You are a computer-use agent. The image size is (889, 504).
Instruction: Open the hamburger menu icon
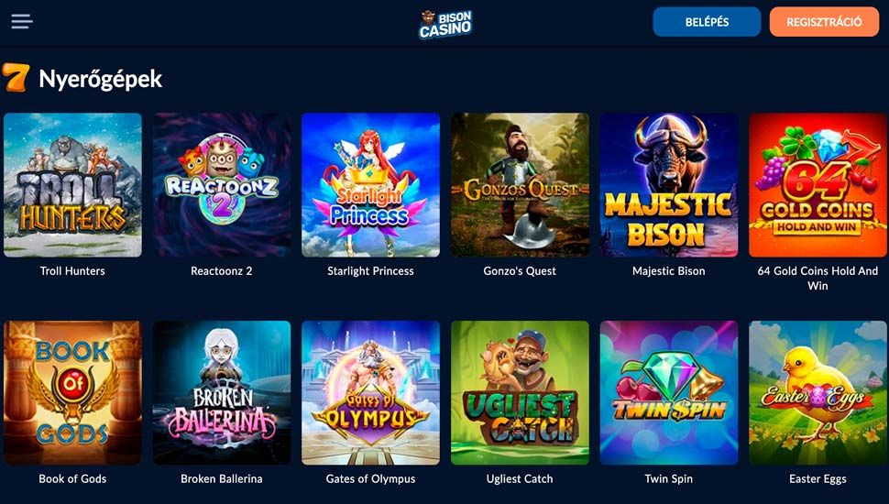pos(22,22)
